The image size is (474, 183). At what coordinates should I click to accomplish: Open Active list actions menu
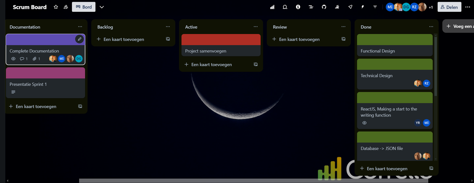tap(256, 27)
